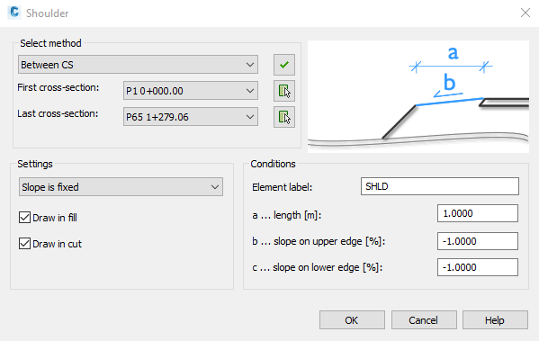
Task: Pick first cross-section from drawing icon
Action: pos(284,91)
